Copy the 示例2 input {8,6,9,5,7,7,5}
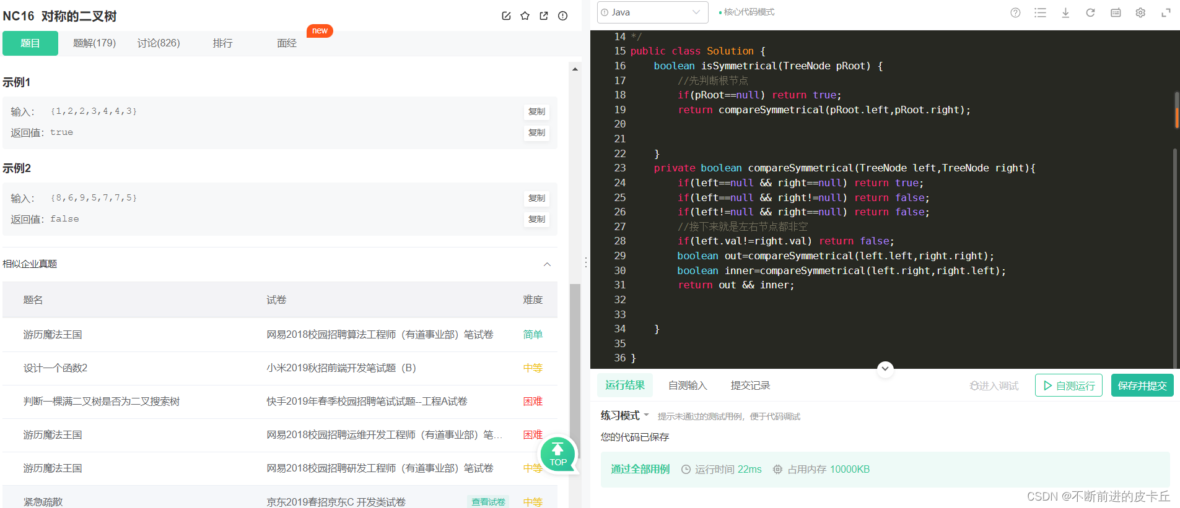1180x508 pixels. coord(536,198)
